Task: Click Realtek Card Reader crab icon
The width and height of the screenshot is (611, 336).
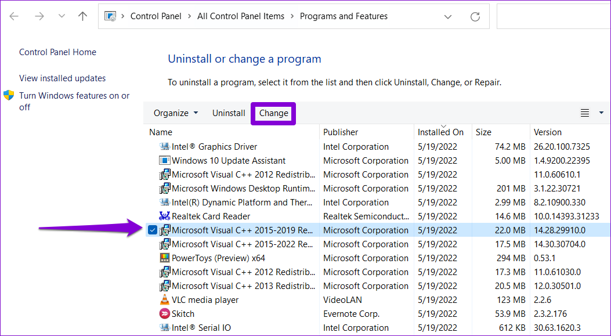Action: tap(165, 216)
